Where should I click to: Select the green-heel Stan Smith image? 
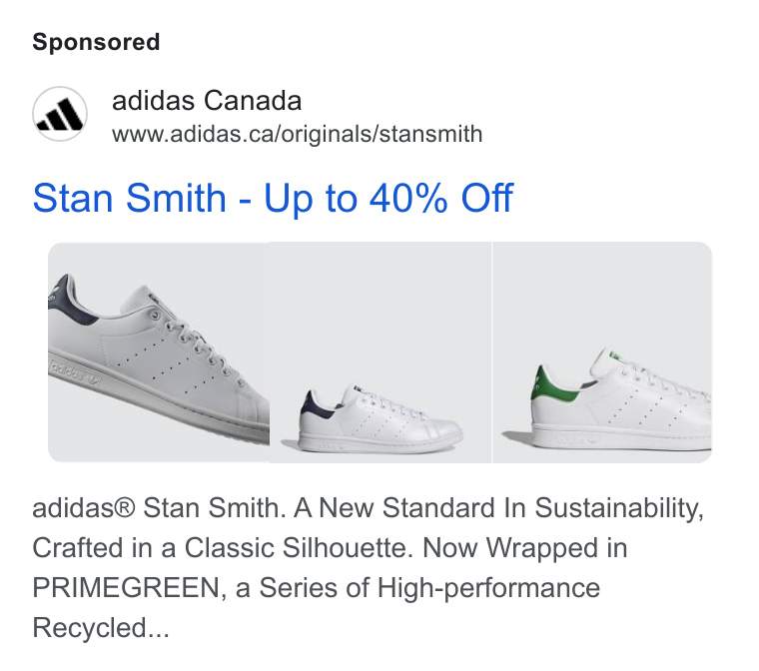click(x=602, y=351)
